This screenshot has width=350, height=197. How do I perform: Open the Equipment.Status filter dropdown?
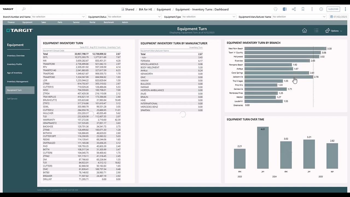click(134, 17)
